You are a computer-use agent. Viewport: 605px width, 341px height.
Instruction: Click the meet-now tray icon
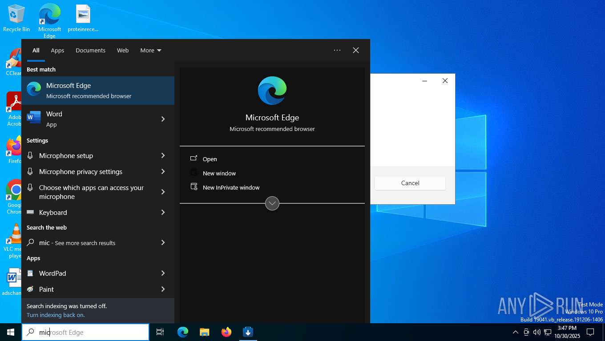(x=526, y=332)
